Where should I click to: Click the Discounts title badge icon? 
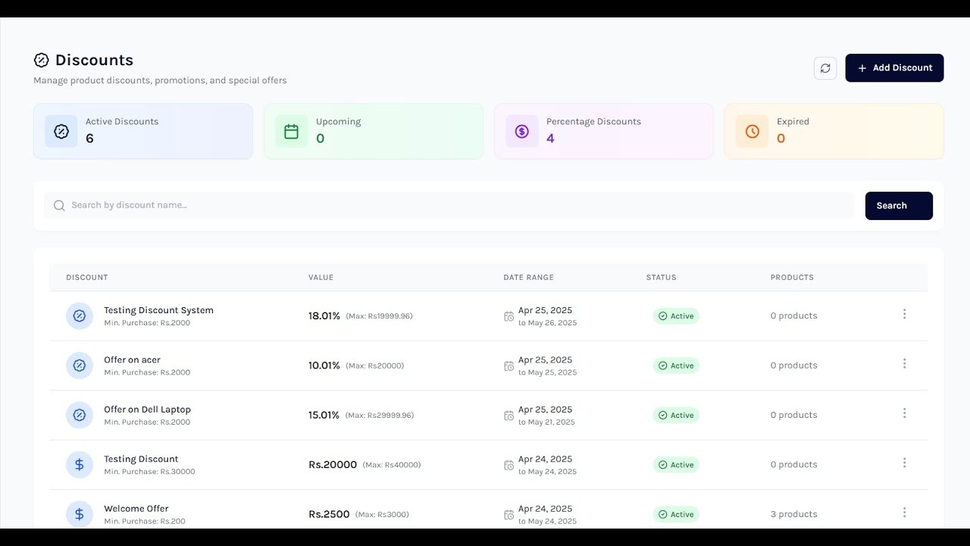pos(42,60)
